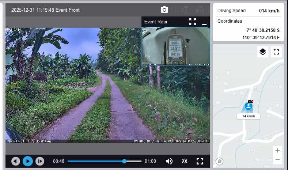Expand the map to fullscreen
Viewport: 288px width, 170px height.
(x=276, y=52)
